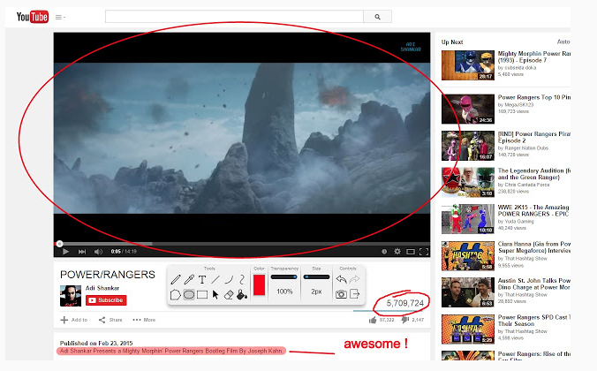Open Adi Shankar channel link
Viewport: 597px width, 371px height.
pos(102,288)
